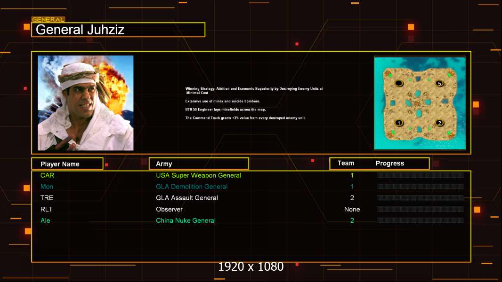Click the Progress column header
The height and width of the screenshot is (282, 502).
pos(389,164)
